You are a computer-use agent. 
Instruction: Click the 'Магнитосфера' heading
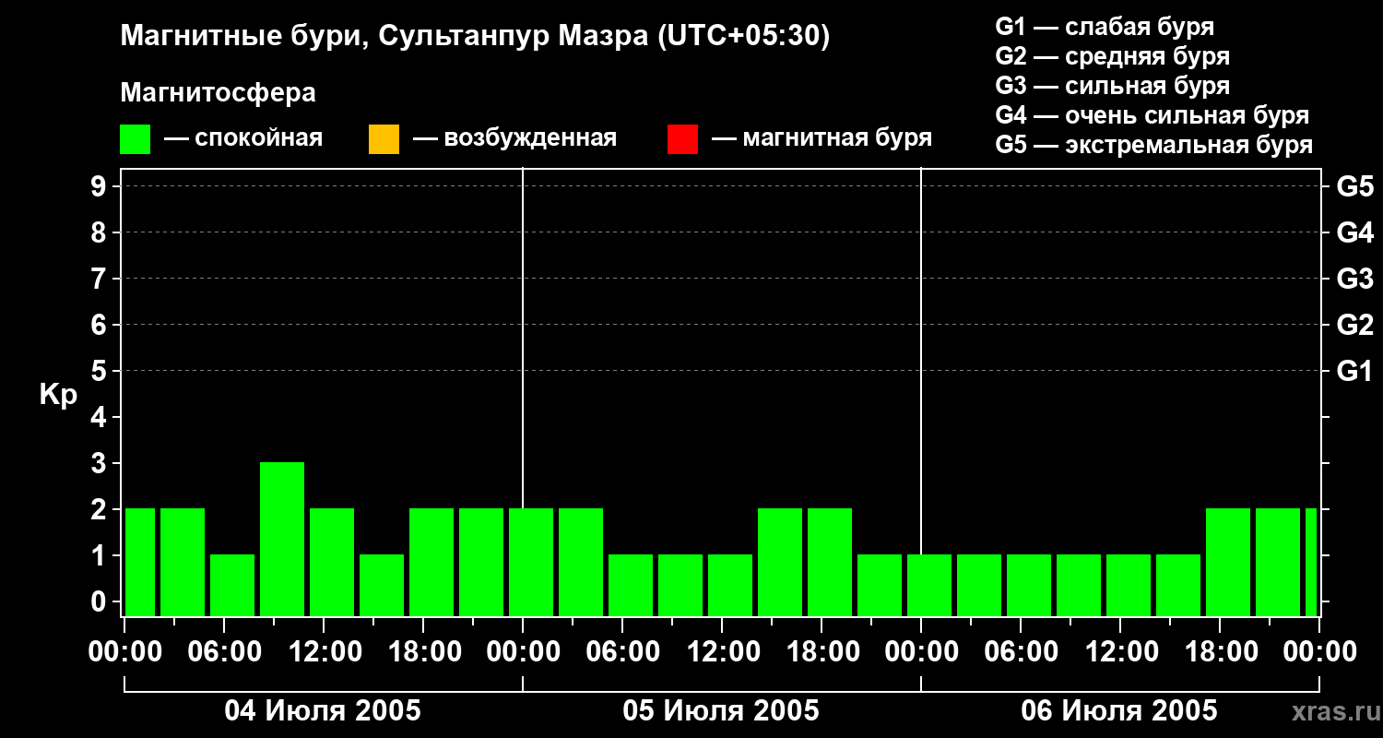219,93
